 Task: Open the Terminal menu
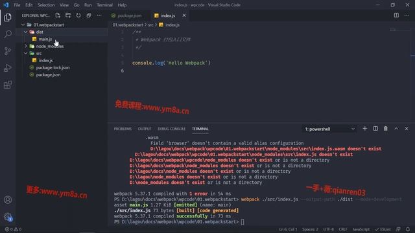(x=104, y=5)
